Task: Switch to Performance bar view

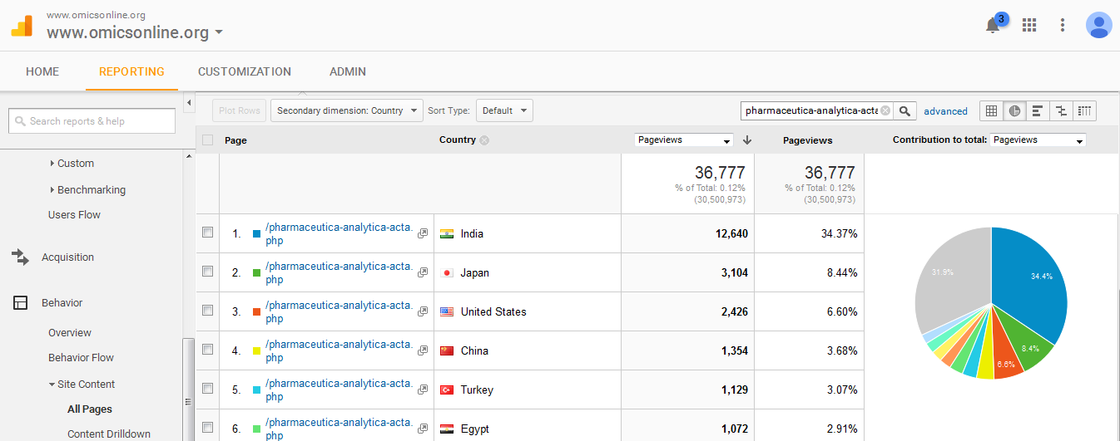Action: (x=1038, y=110)
